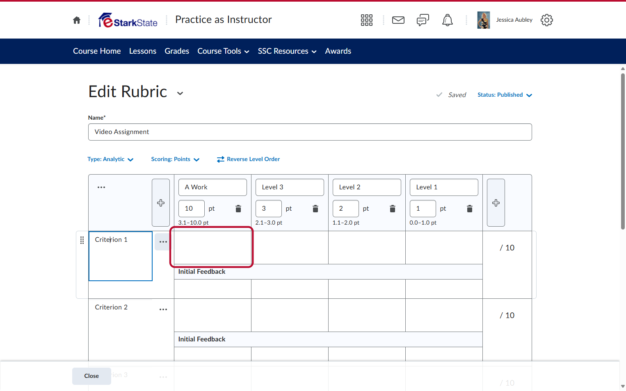Open the Scoring: Points dropdown

(175, 159)
